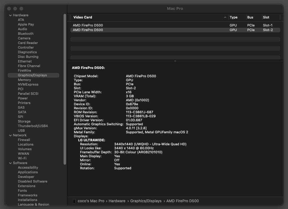Viewport: 288px width, 209px height.
Task: Click Graphics/Displays in the path bar
Action: tap(146, 201)
